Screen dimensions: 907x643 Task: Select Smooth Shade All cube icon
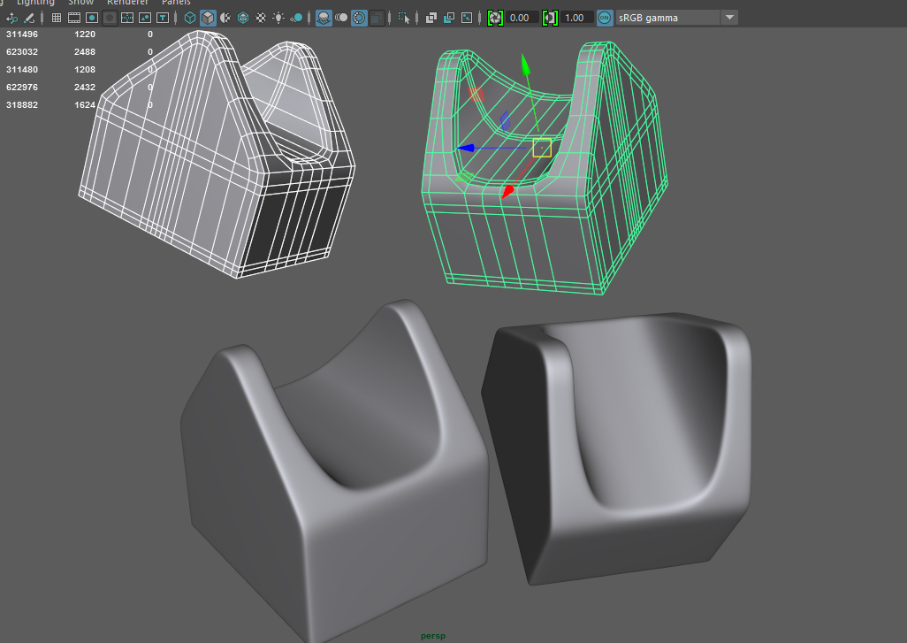click(208, 18)
